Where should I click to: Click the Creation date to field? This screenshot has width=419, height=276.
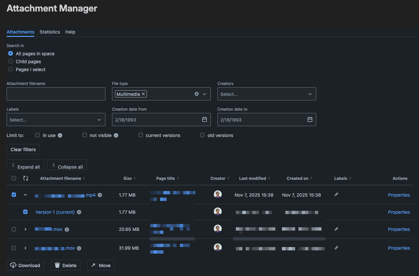266,120
